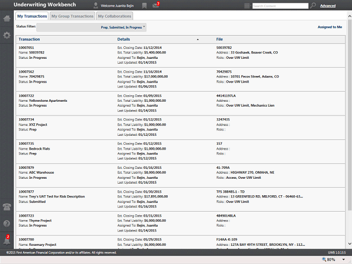Click the telephone contact icon
The image size is (352, 264).
[7, 207]
